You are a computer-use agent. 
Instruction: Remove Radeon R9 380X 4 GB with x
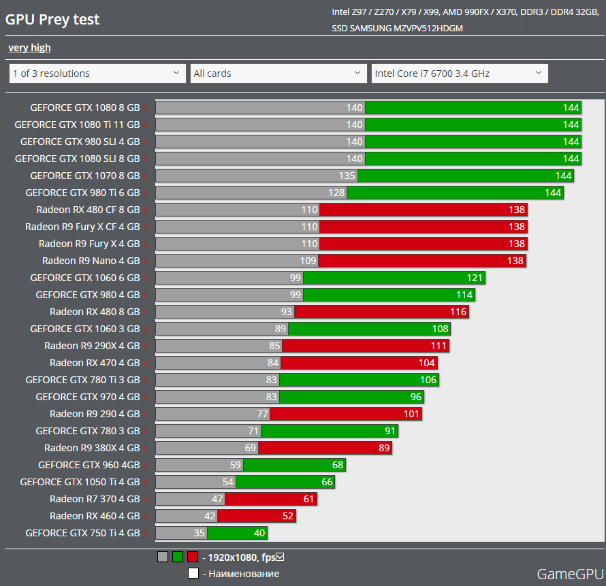pyautogui.click(x=146, y=448)
